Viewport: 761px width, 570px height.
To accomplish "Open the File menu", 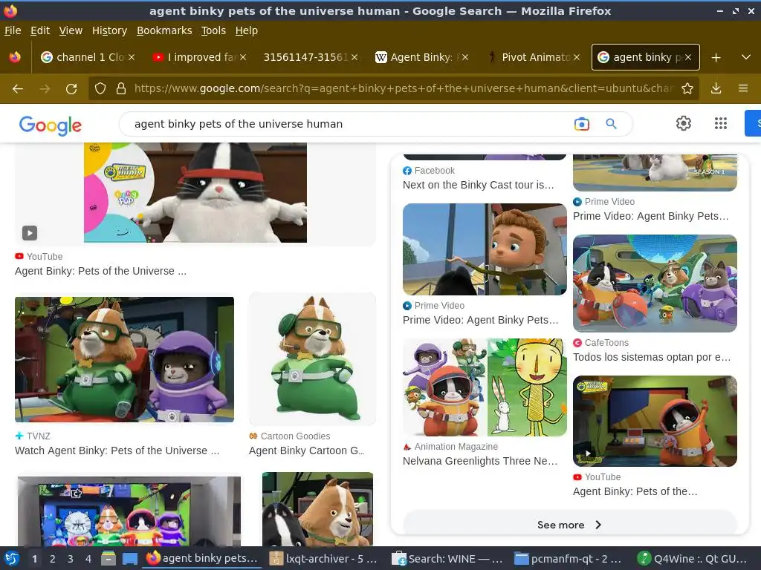I will (13, 30).
